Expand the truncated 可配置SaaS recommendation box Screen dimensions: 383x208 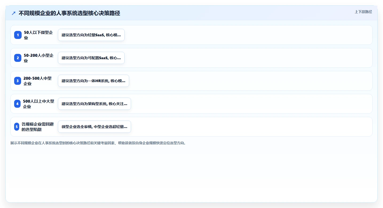91,58
